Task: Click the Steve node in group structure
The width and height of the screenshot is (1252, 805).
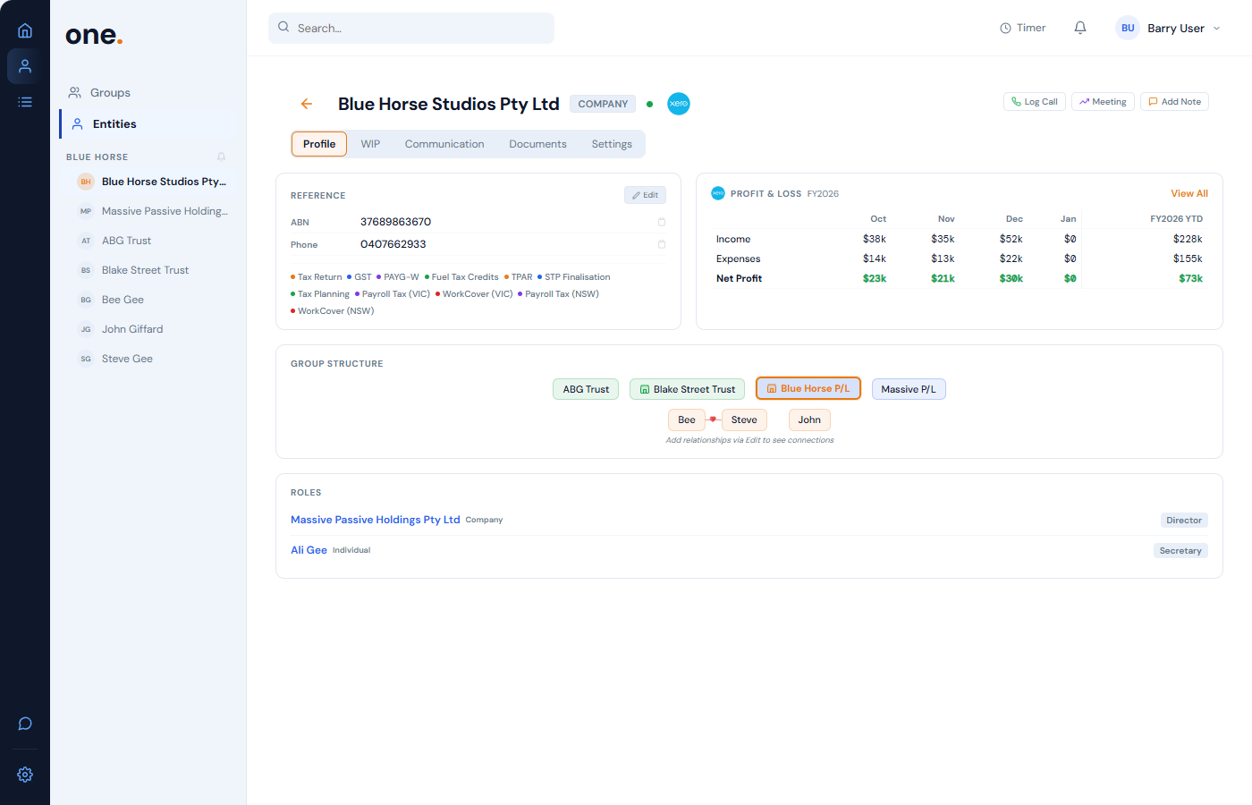Action: coord(744,419)
